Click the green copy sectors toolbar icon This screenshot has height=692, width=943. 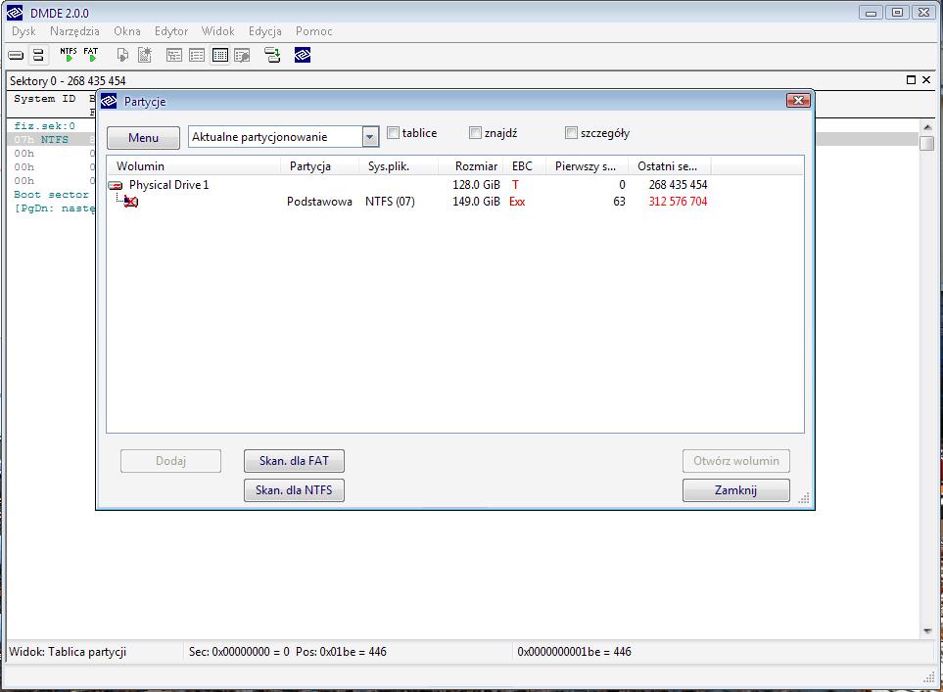pyautogui.click(x=272, y=56)
